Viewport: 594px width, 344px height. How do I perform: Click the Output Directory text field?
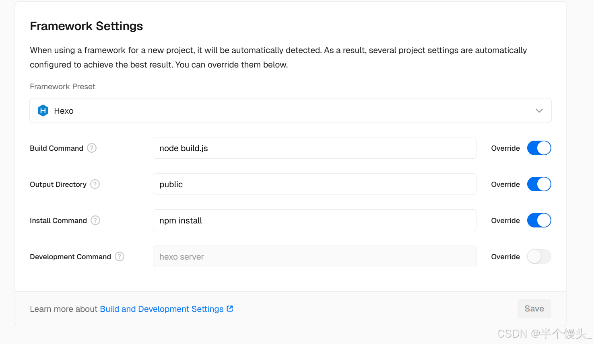tap(314, 184)
